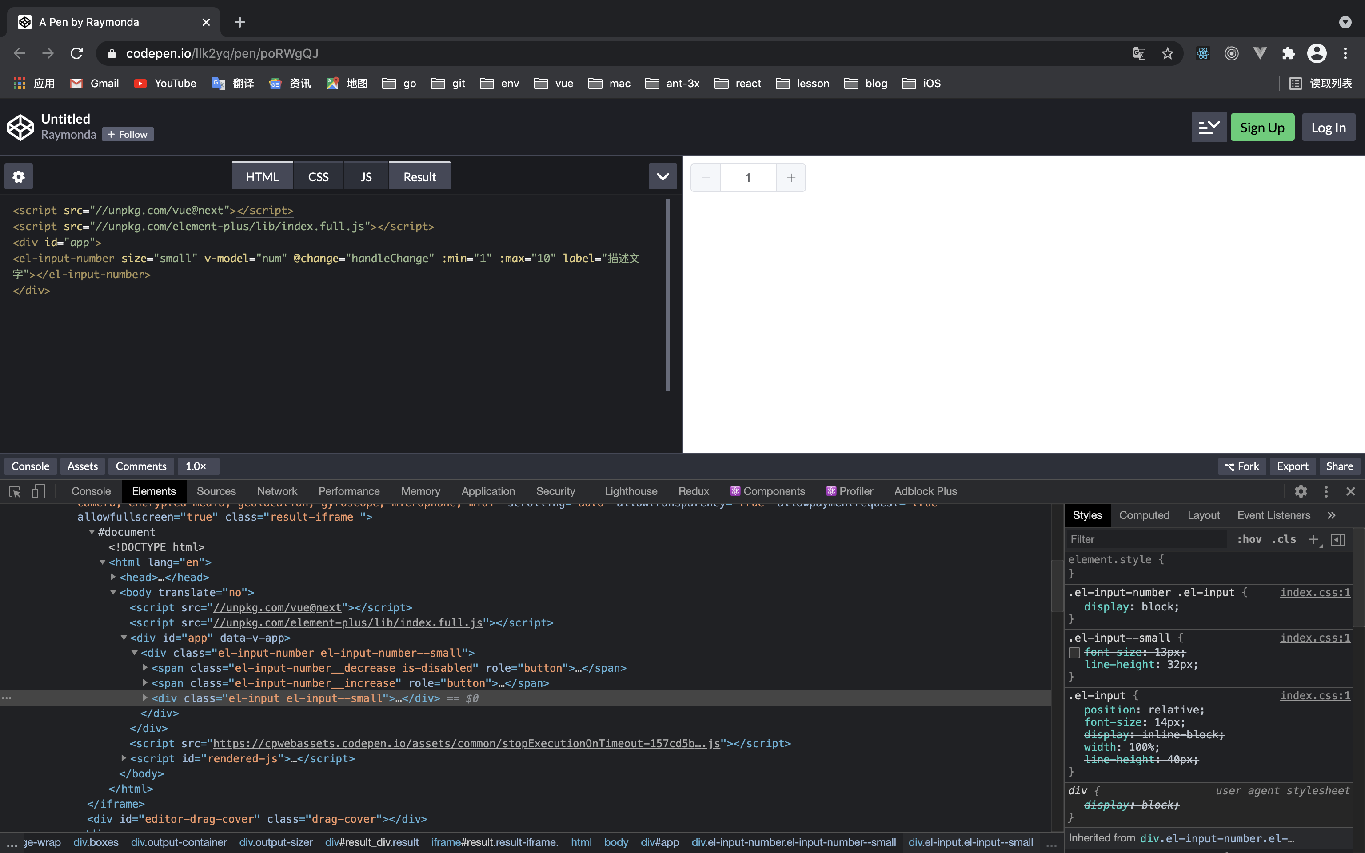The height and width of the screenshot is (853, 1365).
Task: Click the green Sign Up button
Action: (x=1262, y=128)
